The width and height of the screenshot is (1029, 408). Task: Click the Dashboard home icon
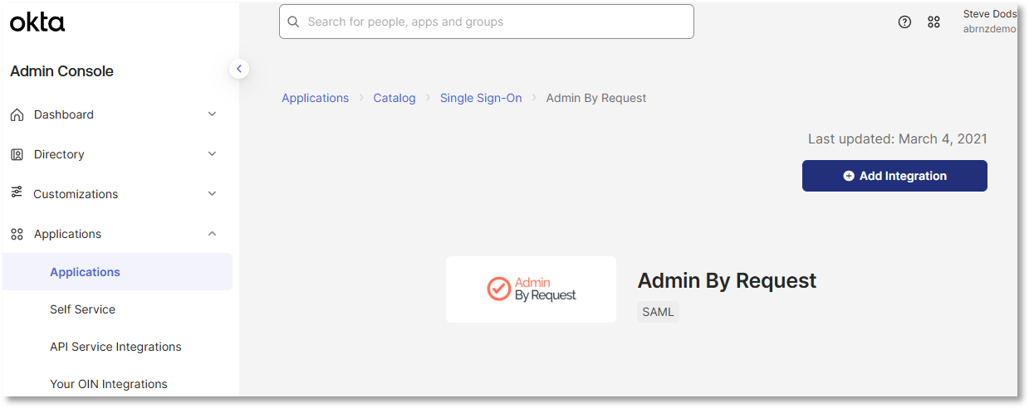click(17, 114)
